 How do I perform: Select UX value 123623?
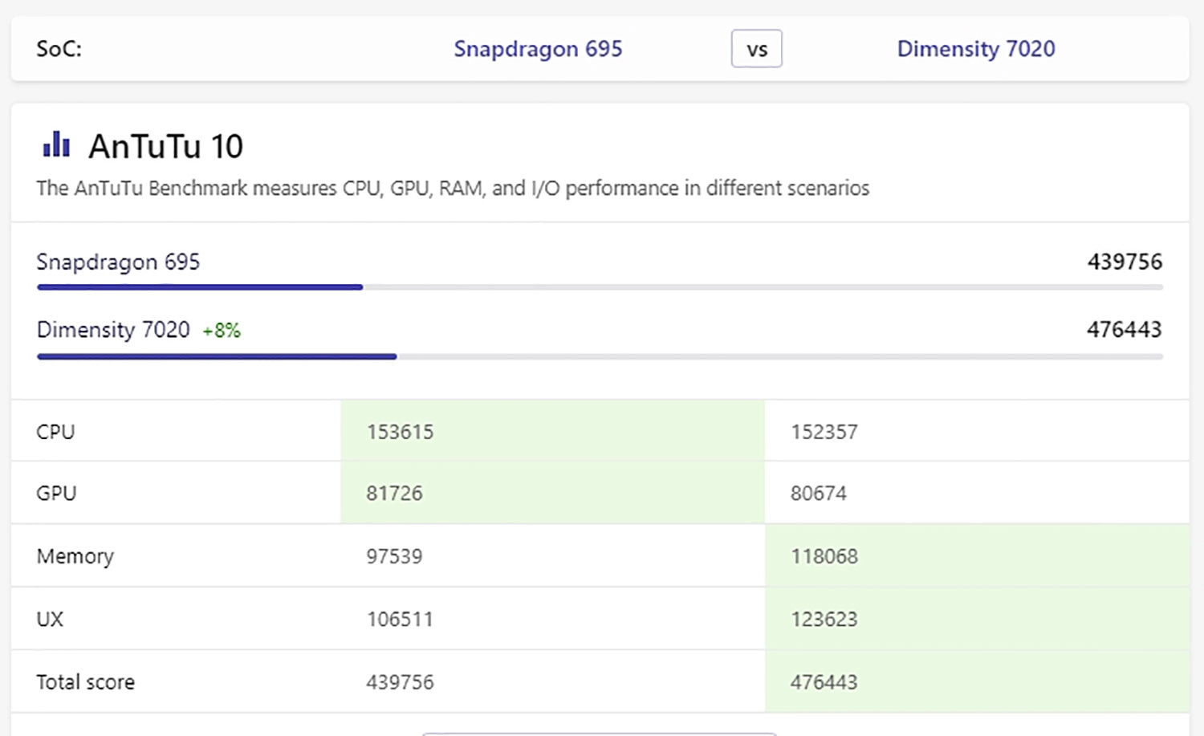point(824,619)
